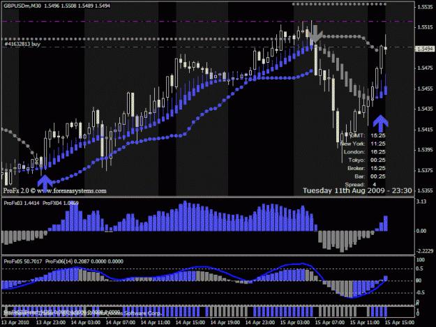This screenshot has width=436, height=327.
Task: Click the 1.5455 price axis label
Action: (425, 89)
